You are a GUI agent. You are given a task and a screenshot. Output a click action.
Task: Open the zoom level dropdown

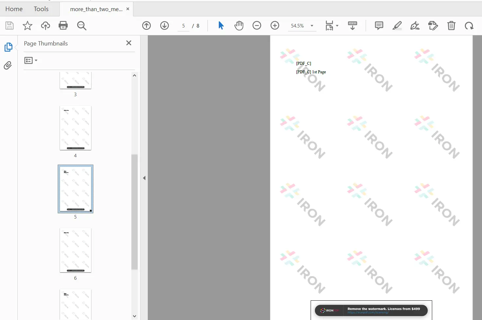tap(312, 26)
